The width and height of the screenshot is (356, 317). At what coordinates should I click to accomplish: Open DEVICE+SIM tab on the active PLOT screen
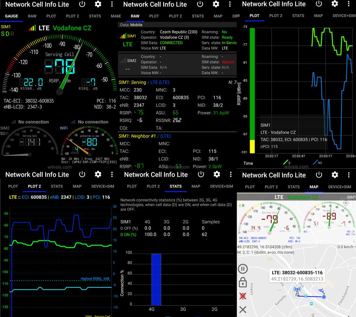[344, 16]
